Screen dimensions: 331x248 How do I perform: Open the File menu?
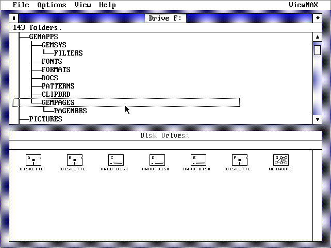click(x=21, y=5)
